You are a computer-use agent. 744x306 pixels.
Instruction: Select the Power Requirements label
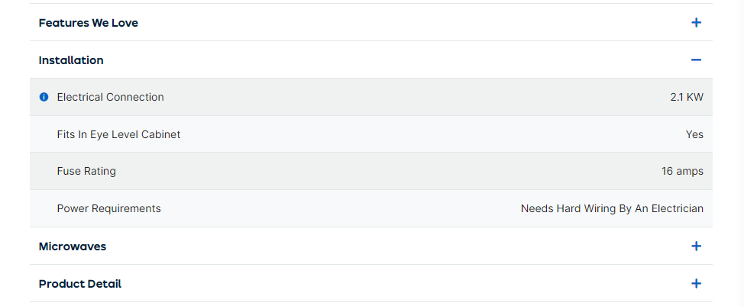click(x=108, y=208)
